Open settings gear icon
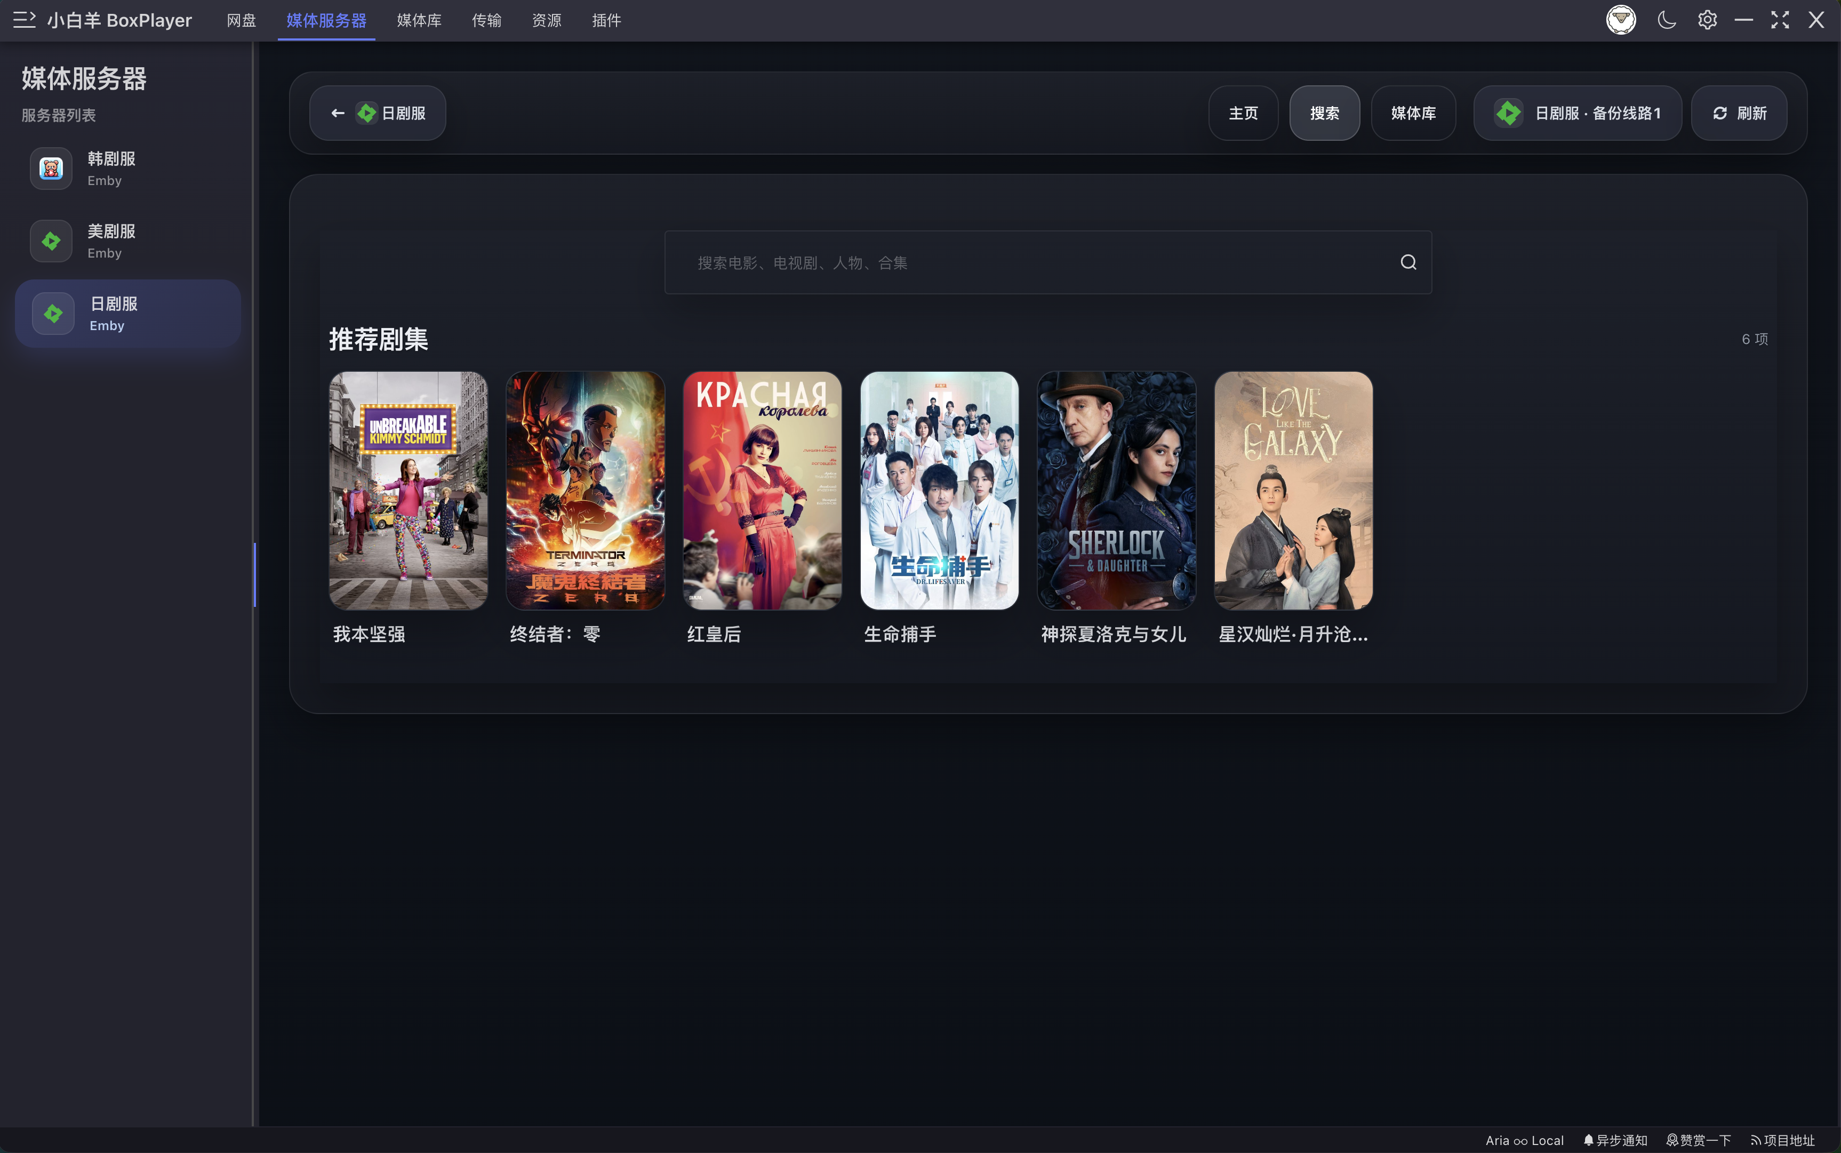Screen dimensions: 1841x1153 [1707, 20]
